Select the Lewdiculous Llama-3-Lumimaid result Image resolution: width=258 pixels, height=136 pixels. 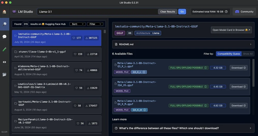(57, 88)
